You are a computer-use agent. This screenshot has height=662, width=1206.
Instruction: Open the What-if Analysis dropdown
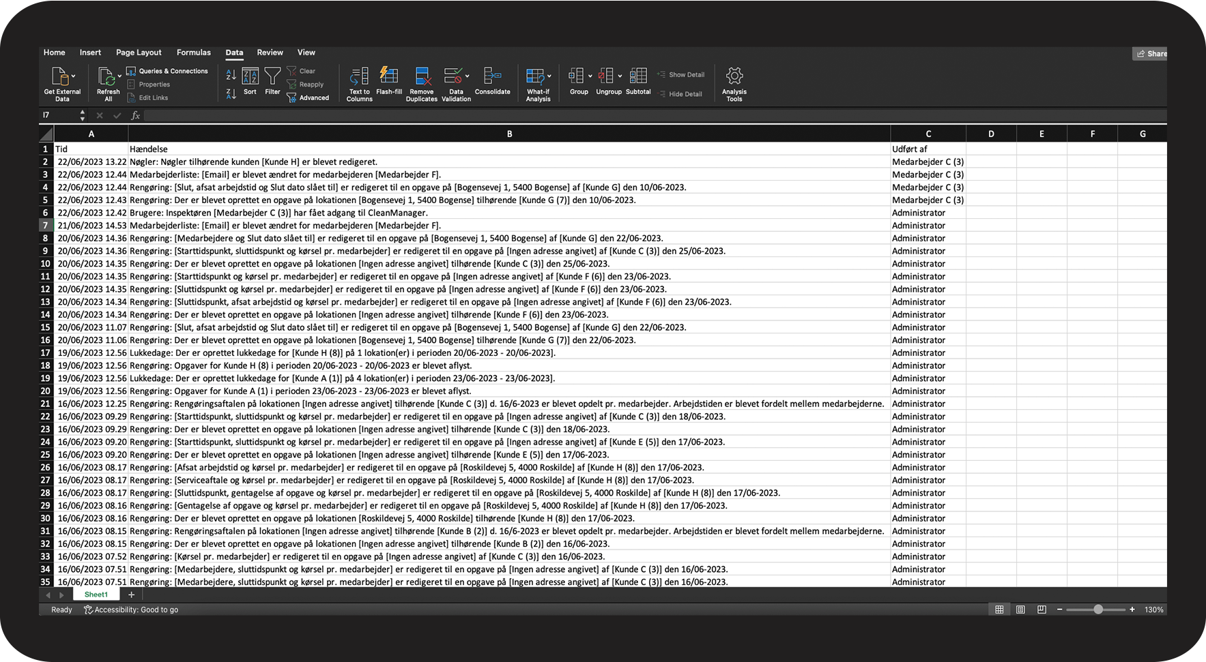pyautogui.click(x=549, y=76)
